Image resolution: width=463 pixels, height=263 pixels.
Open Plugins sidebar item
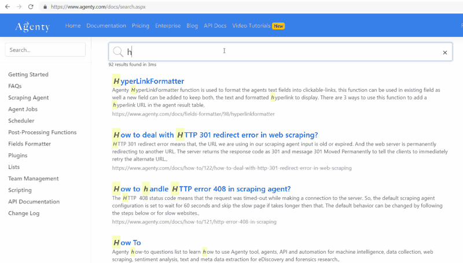[x=18, y=155]
